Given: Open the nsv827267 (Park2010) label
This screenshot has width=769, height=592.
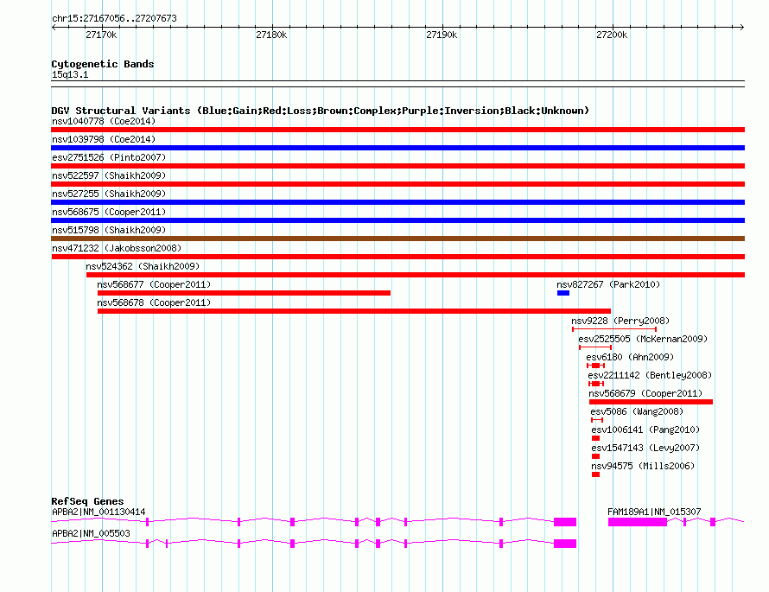Looking at the screenshot, I should coord(608,284).
